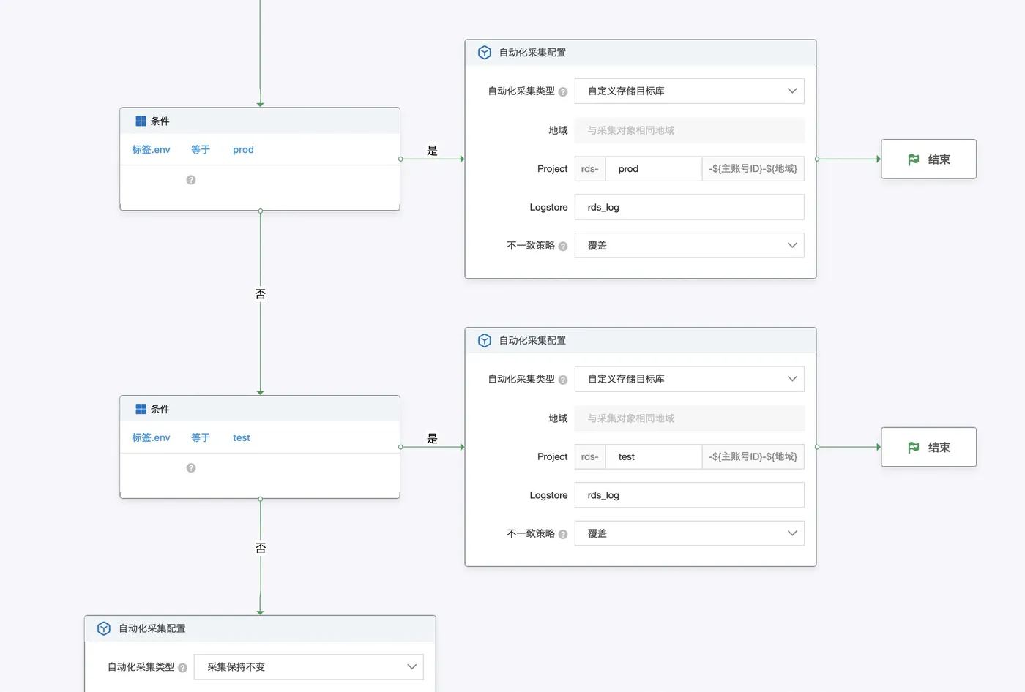
Task: Click the rds- prefix beside the prod Project field
Action: (590, 168)
